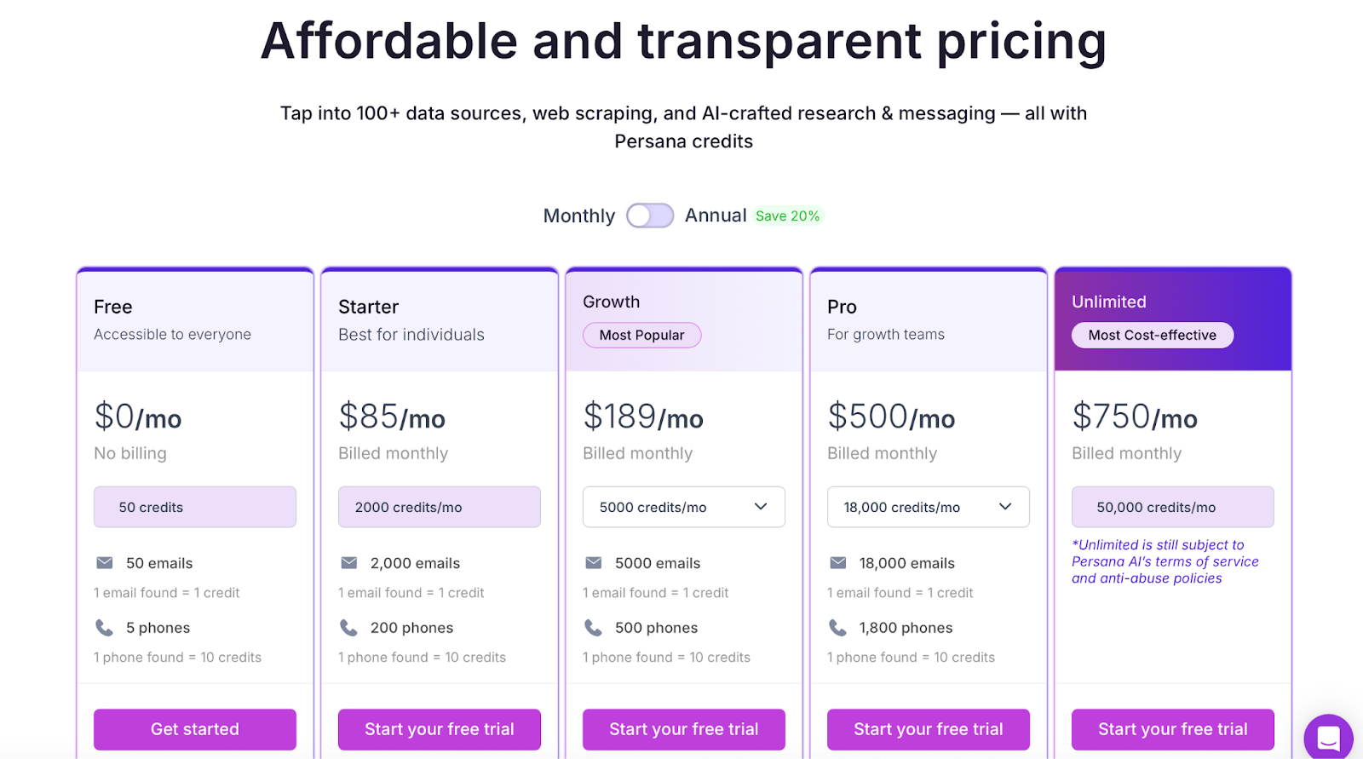Click the email icon in the Starter plan
Viewport: 1363px width, 759px height.
[x=348, y=562]
